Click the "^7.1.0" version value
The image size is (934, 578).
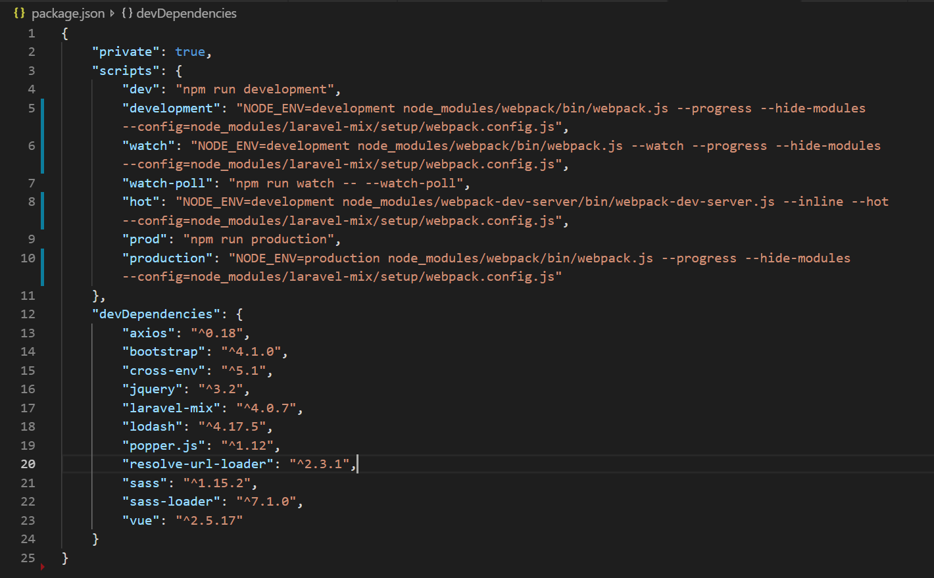tap(266, 502)
